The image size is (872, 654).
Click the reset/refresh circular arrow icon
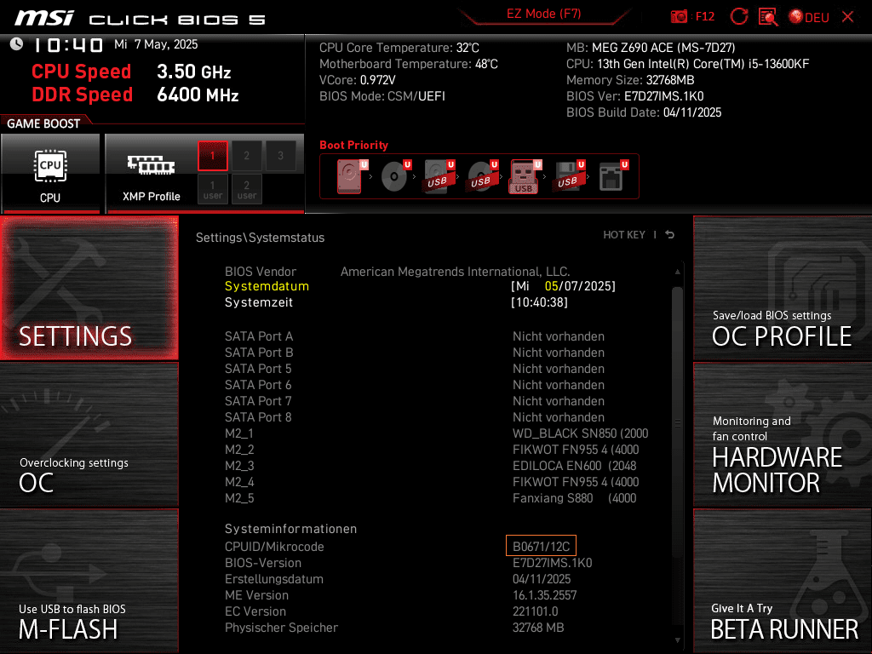point(738,17)
